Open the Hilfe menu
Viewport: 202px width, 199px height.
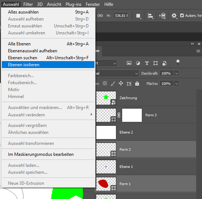click(109, 4)
